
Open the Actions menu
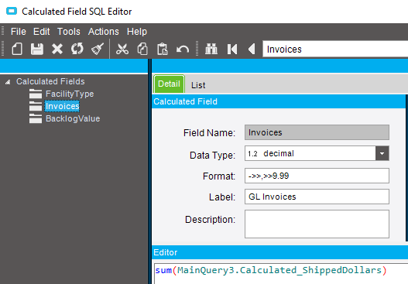pyautogui.click(x=103, y=32)
